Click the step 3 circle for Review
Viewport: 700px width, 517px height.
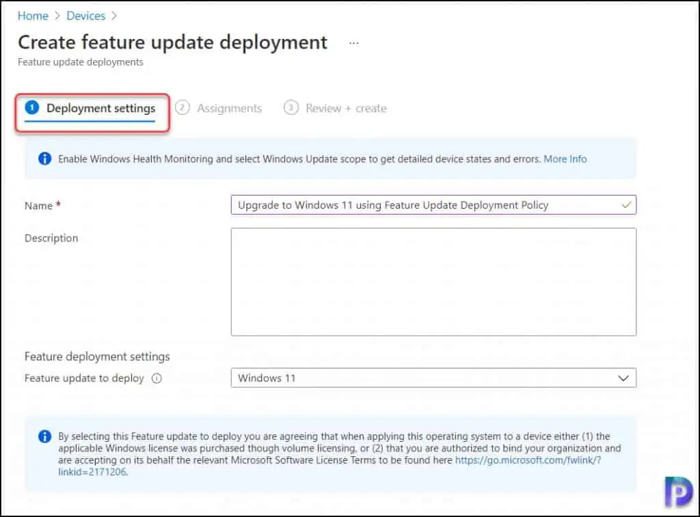291,107
